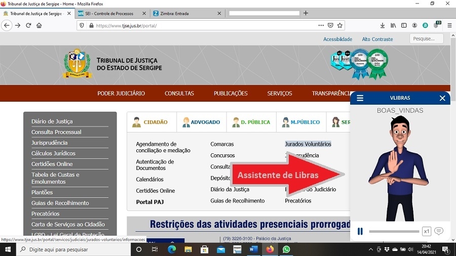
Task: Expand the CONSULTAS navigation menu
Action: (179, 93)
